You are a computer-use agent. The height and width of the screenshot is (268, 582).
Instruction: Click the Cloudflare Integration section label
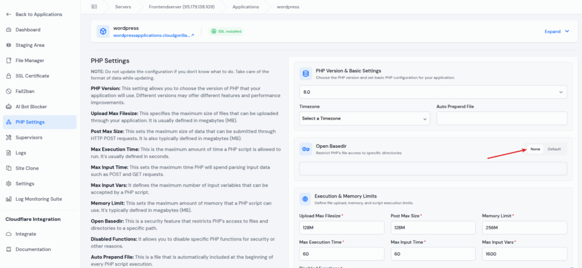tap(33, 219)
